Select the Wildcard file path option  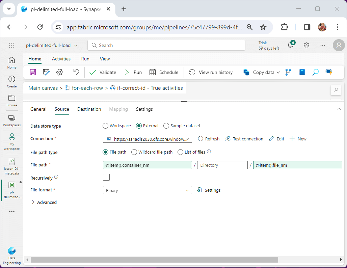[x=134, y=152]
